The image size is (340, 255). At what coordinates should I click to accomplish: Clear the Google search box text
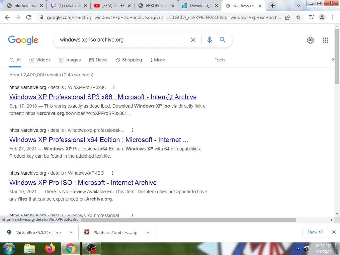click(x=193, y=40)
